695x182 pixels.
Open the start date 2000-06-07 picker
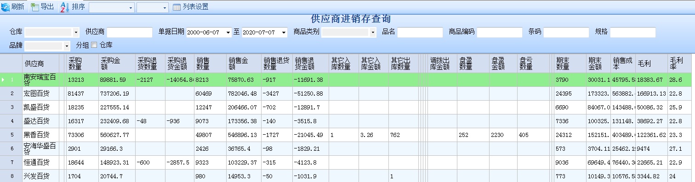(228, 33)
